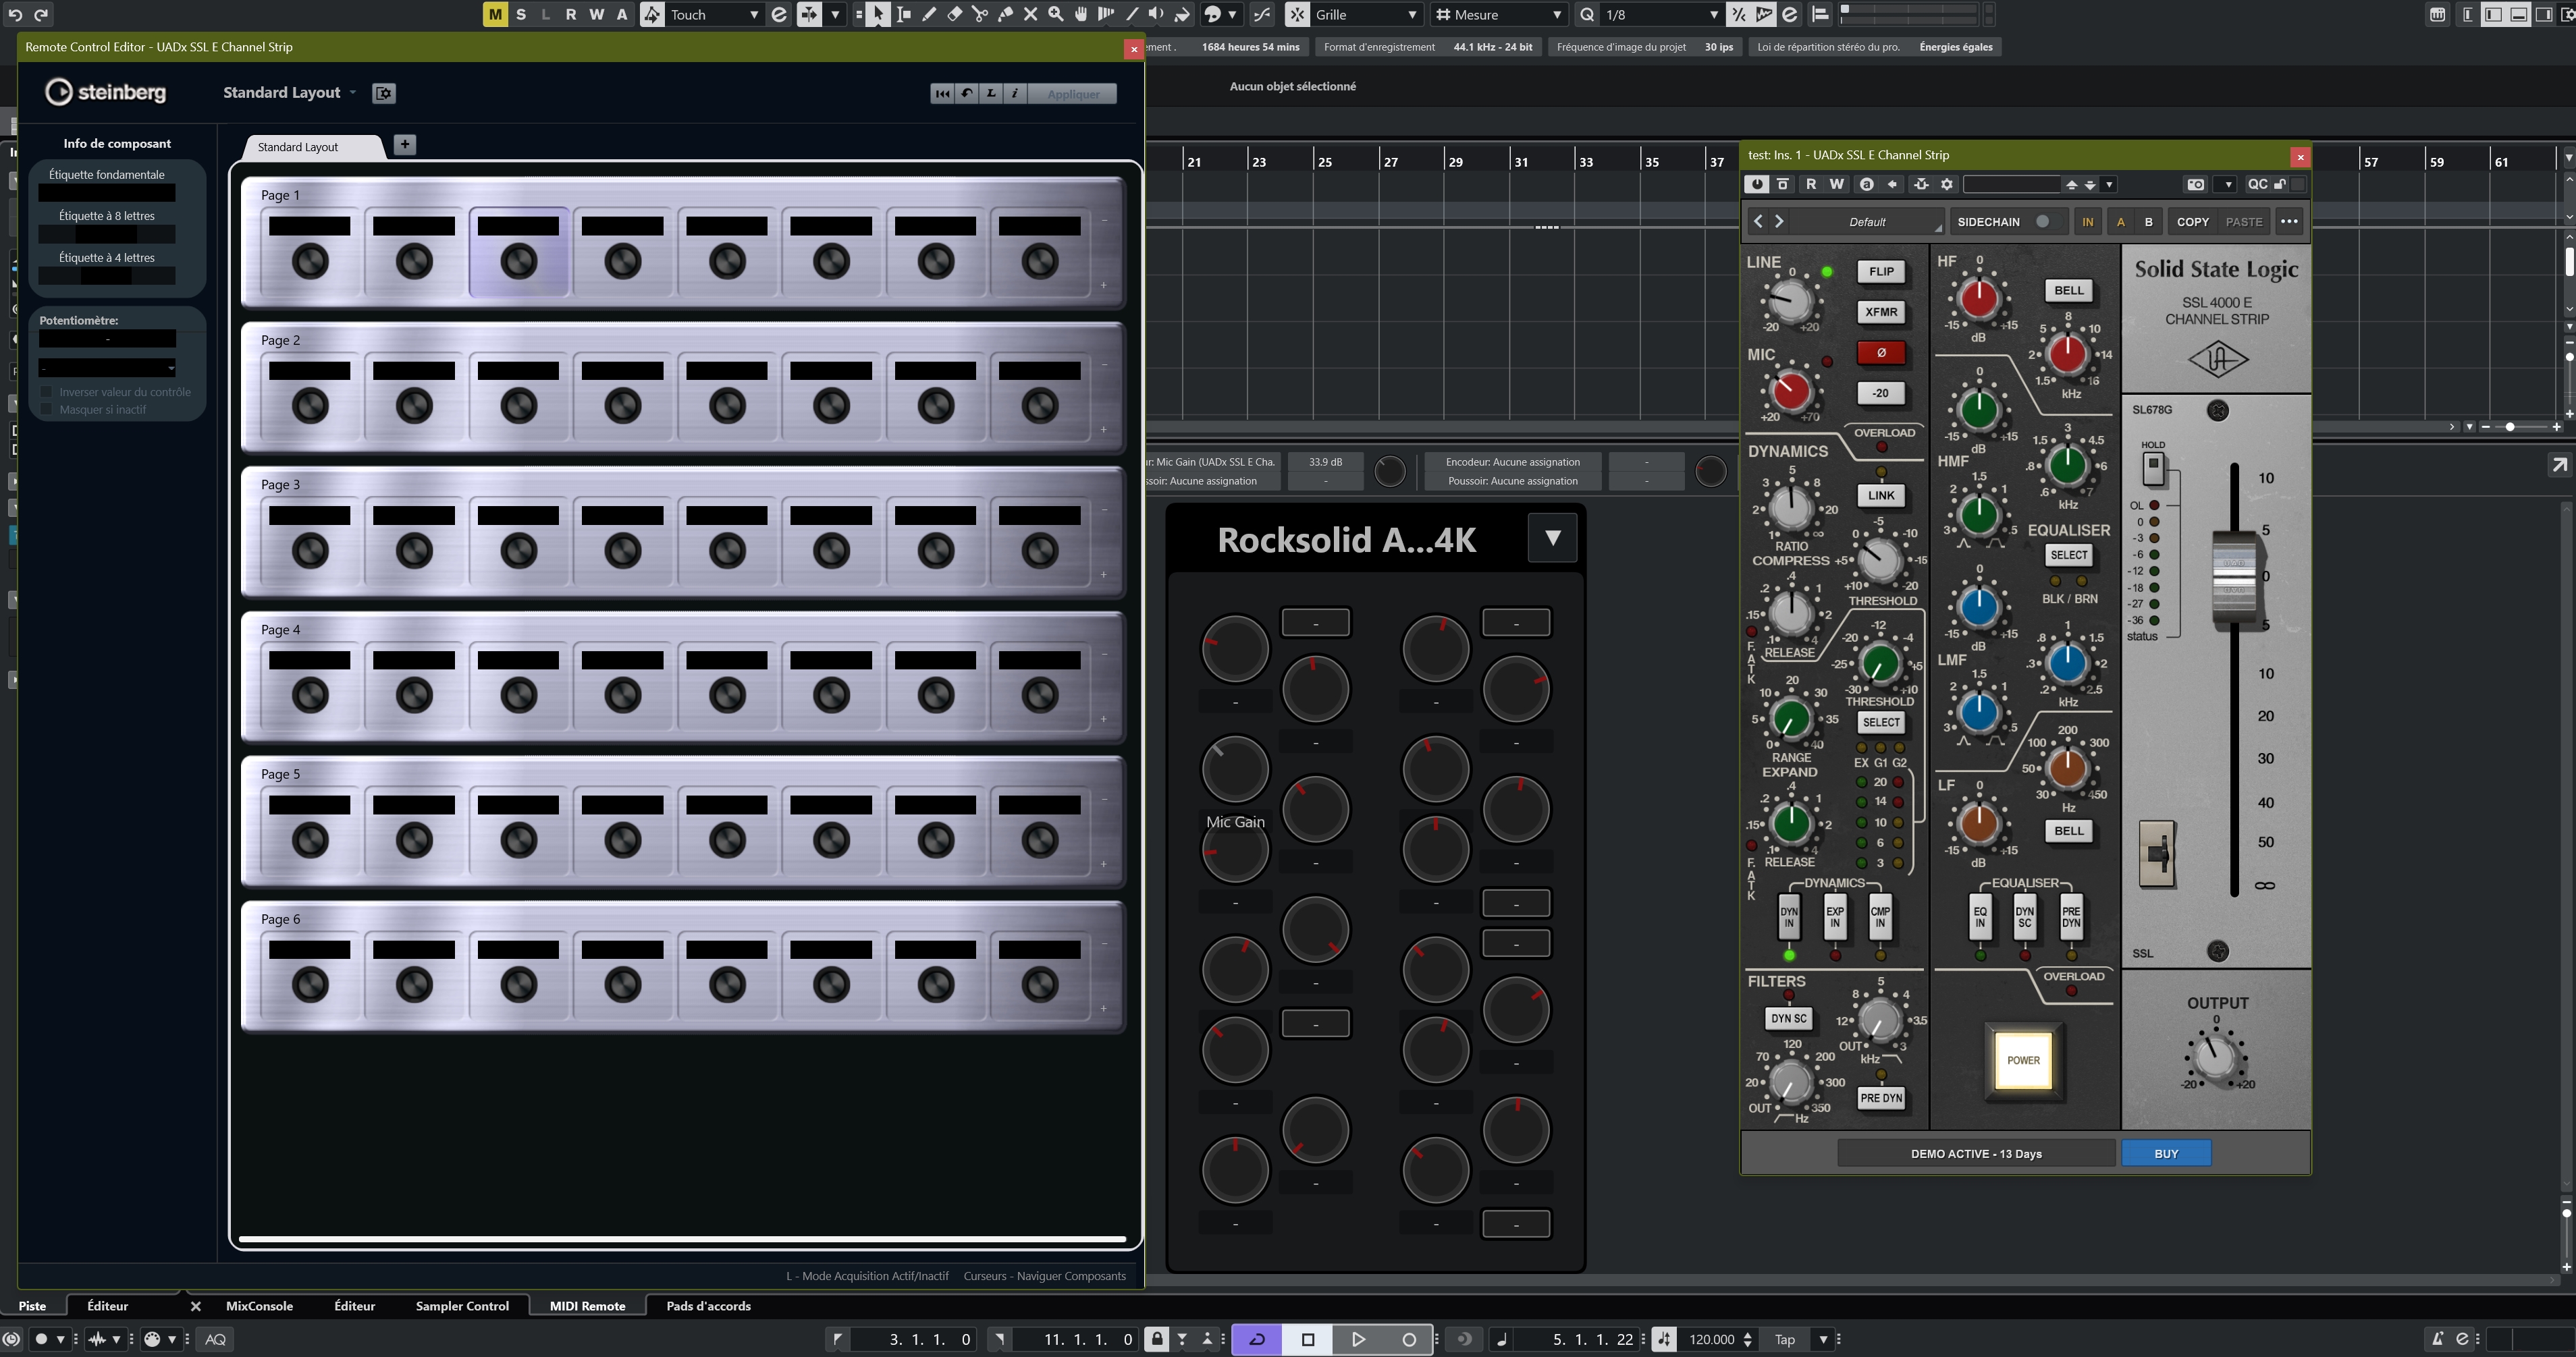Toggle the plugin bypass power icon
2576x1357 pixels.
(1757, 184)
